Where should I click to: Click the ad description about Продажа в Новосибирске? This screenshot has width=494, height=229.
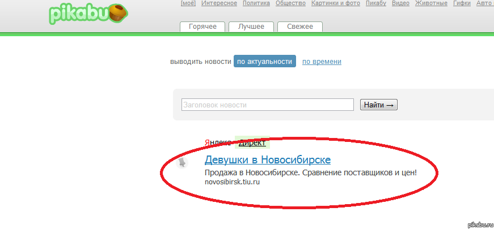pyautogui.click(x=311, y=173)
